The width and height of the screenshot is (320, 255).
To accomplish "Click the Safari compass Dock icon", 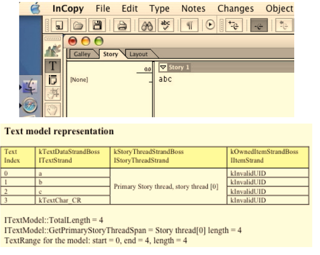I will point(30,105).
